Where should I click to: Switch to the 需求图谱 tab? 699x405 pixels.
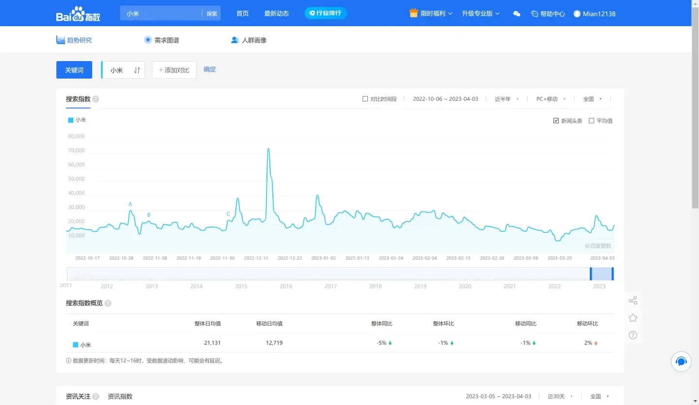[162, 40]
